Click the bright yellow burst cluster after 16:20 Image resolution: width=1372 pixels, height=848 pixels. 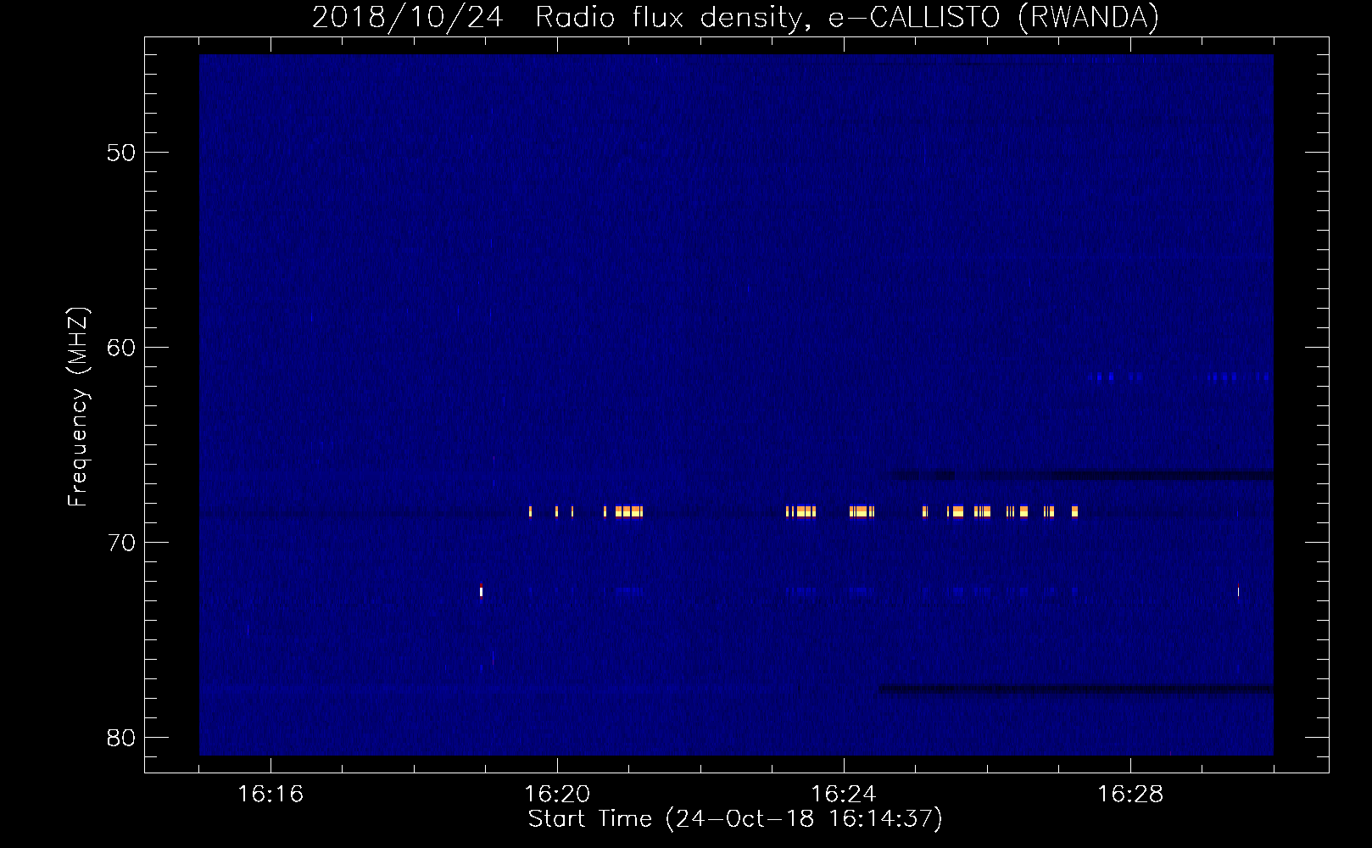[x=628, y=511]
